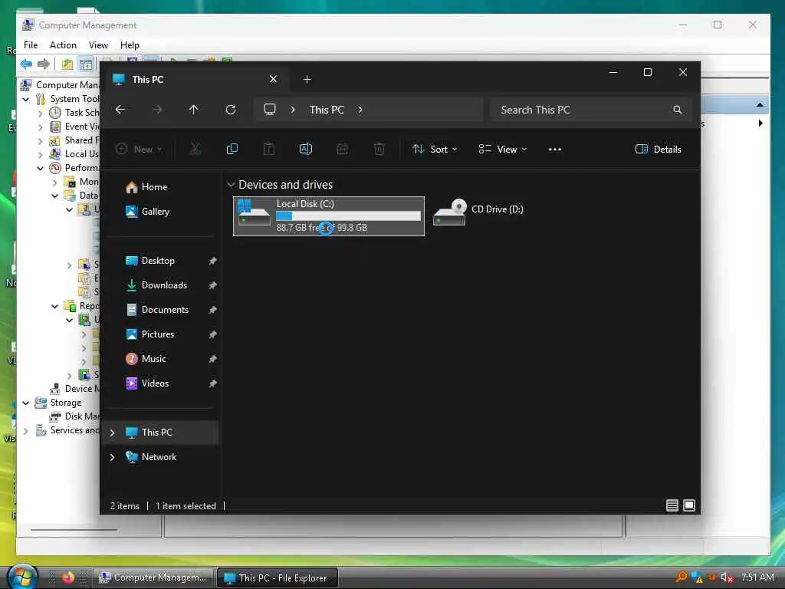Refresh the This PC view
The width and height of the screenshot is (785, 589).
click(x=230, y=110)
